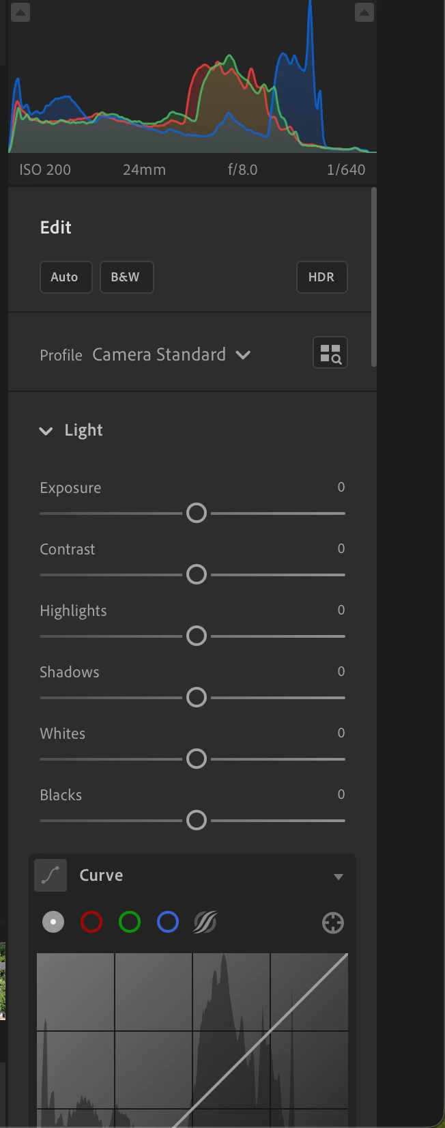
Task: Toggle shadow clipping indicator in histogram
Action: click(20, 12)
